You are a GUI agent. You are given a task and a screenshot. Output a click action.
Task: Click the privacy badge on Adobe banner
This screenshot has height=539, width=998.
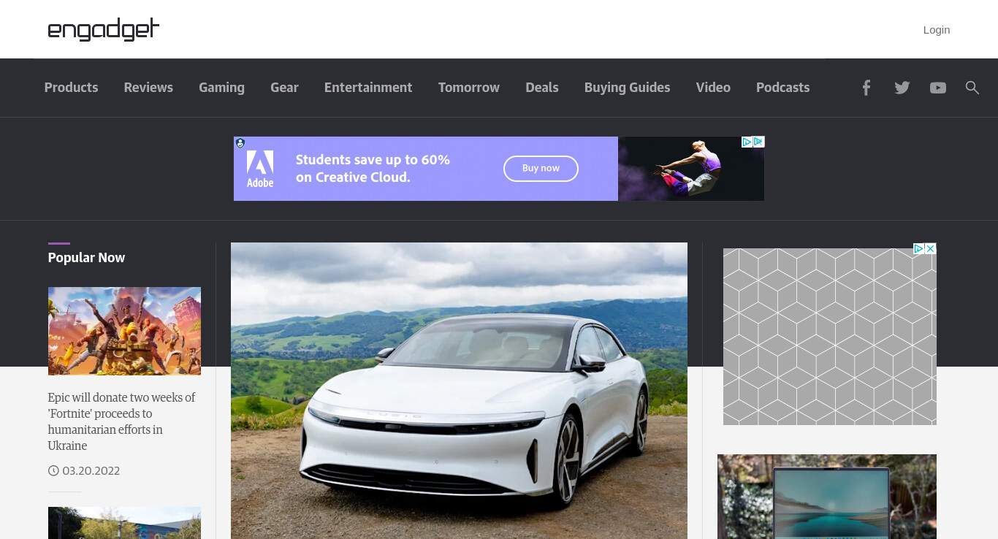(240, 143)
